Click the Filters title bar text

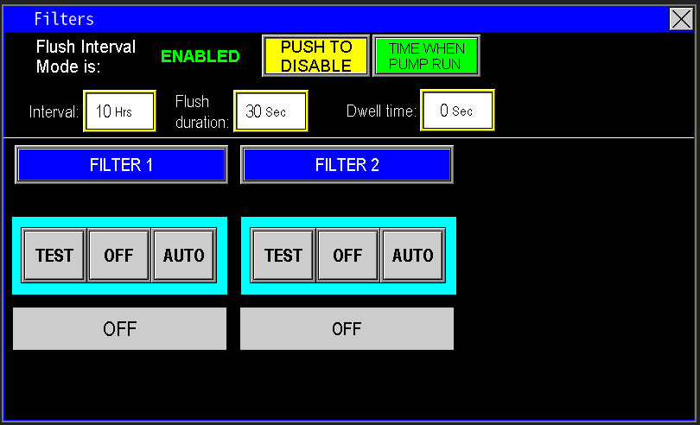point(64,19)
